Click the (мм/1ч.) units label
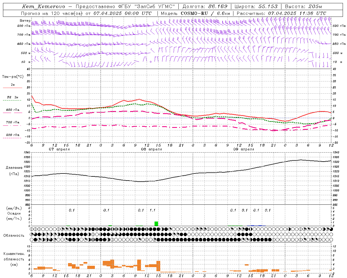Screen dimensions: 347x278 [x=14, y=219]
